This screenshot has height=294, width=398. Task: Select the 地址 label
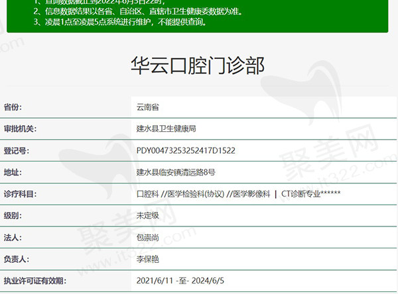click(x=13, y=172)
